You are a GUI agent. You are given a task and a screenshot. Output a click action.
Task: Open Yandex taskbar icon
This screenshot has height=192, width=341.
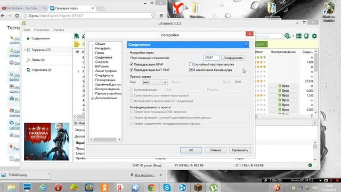(x=120, y=187)
